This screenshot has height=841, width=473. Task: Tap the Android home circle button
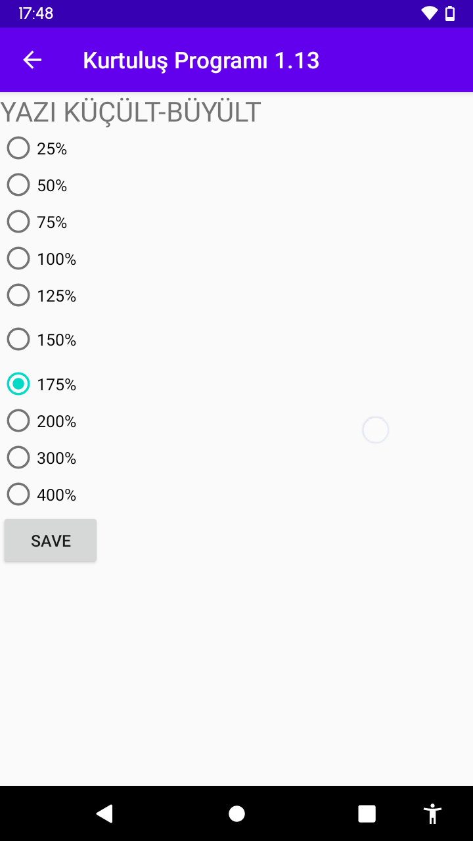point(236,814)
